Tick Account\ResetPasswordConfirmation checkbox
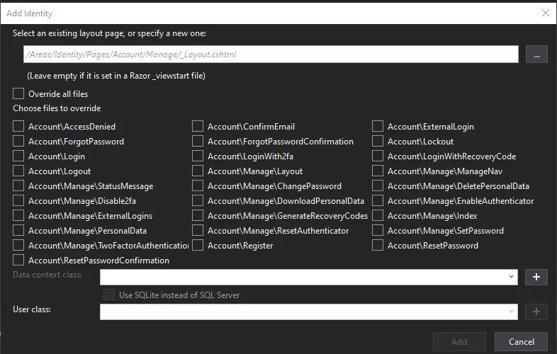The width and height of the screenshot is (557, 354). click(18, 261)
